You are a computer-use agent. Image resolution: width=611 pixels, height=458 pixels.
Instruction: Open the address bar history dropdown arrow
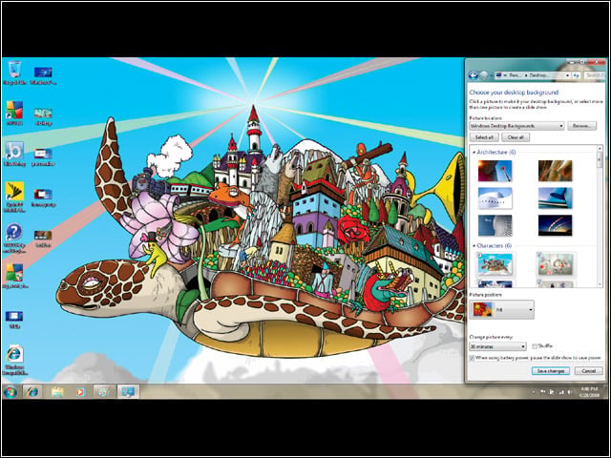tap(567, 75)
